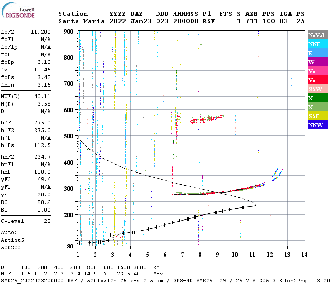Click the 6 MHz frequency axis label

pyautogui.click(x=165, y=255)
